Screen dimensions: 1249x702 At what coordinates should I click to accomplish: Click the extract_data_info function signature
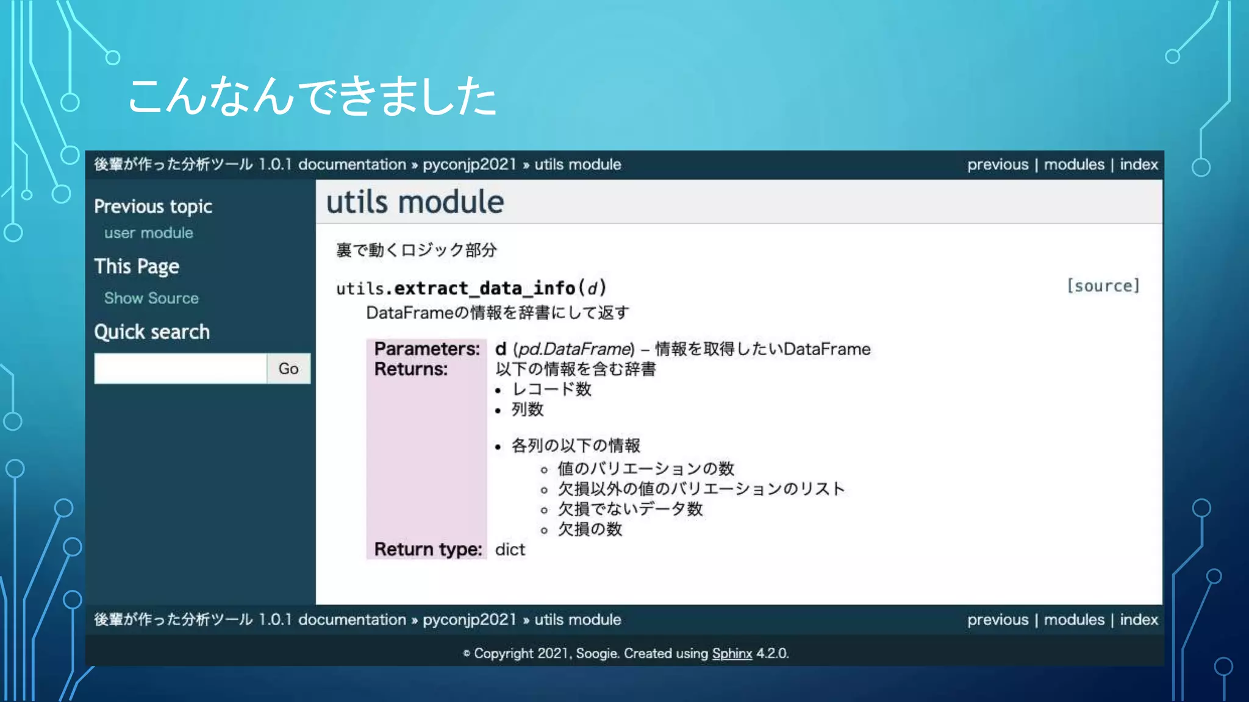[471, 288]
